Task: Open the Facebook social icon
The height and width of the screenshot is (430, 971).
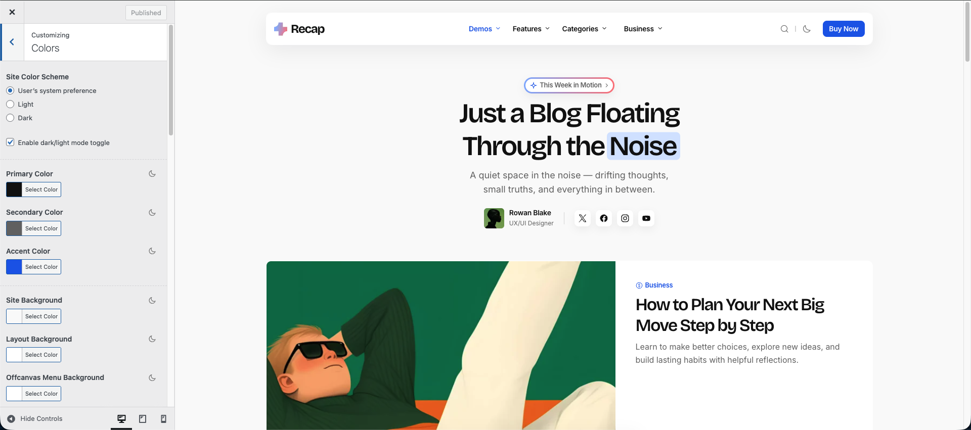Action: tap(604, 218)
